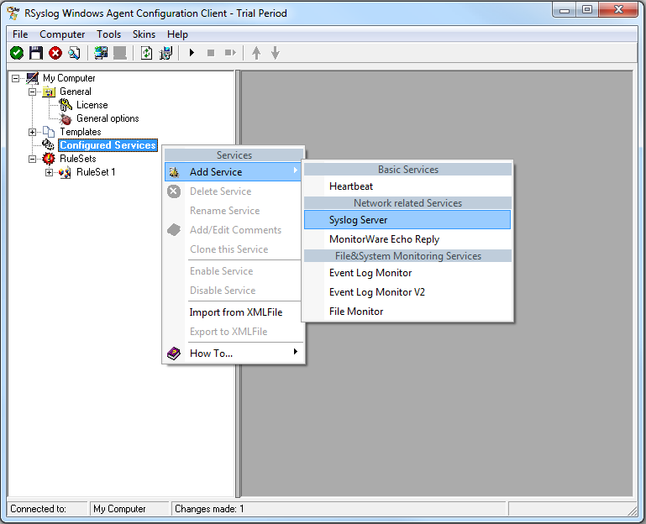Screen dimensions: 646x524
Task: Select Syslog Server service
Action: 407,220
